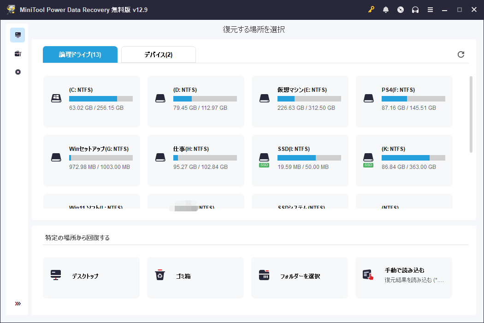This screenshot has height=323, width=484.
Task: Click 63.02 GB / 256.15 GB text
Action: click(x=96, y=108)
